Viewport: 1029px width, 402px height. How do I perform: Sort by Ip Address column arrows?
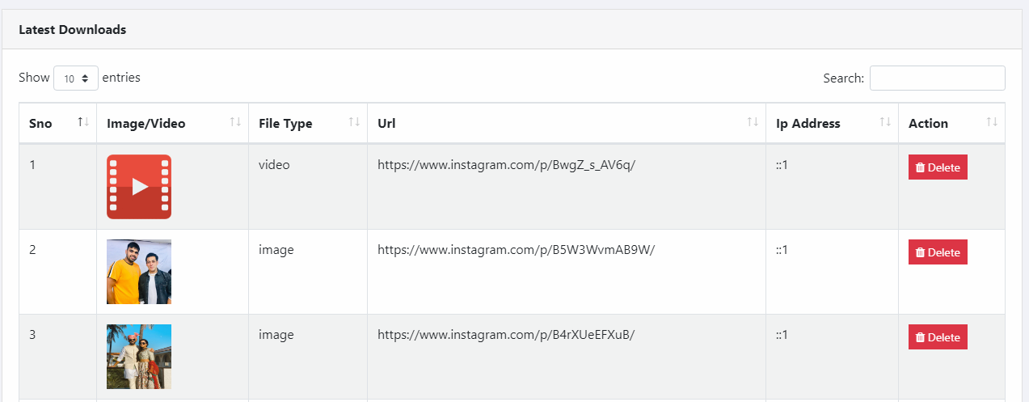885,122
